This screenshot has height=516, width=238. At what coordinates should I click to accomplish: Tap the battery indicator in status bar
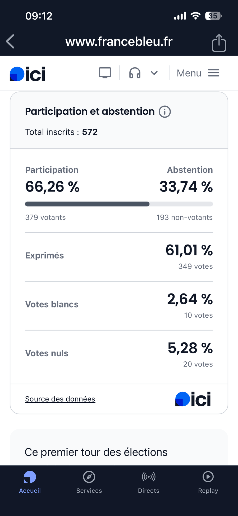pyautogui.click(x=213, y=16)
